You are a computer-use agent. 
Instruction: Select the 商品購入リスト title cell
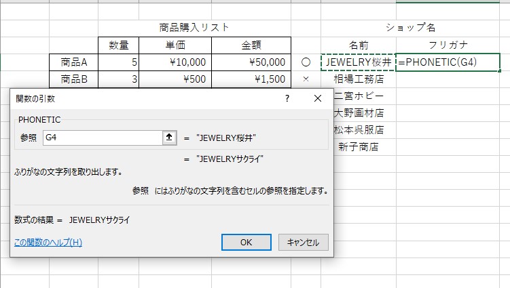click(194, 28)
